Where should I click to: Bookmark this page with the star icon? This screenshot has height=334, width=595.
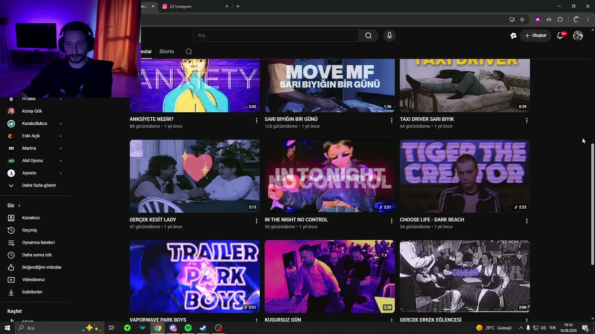click(522, 19)
